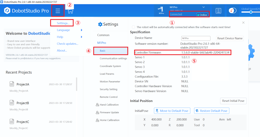Image resolution: width=260 pixels, height=137 pixels.
Task: Open Firmware Update page
Action: pos(109,112)
